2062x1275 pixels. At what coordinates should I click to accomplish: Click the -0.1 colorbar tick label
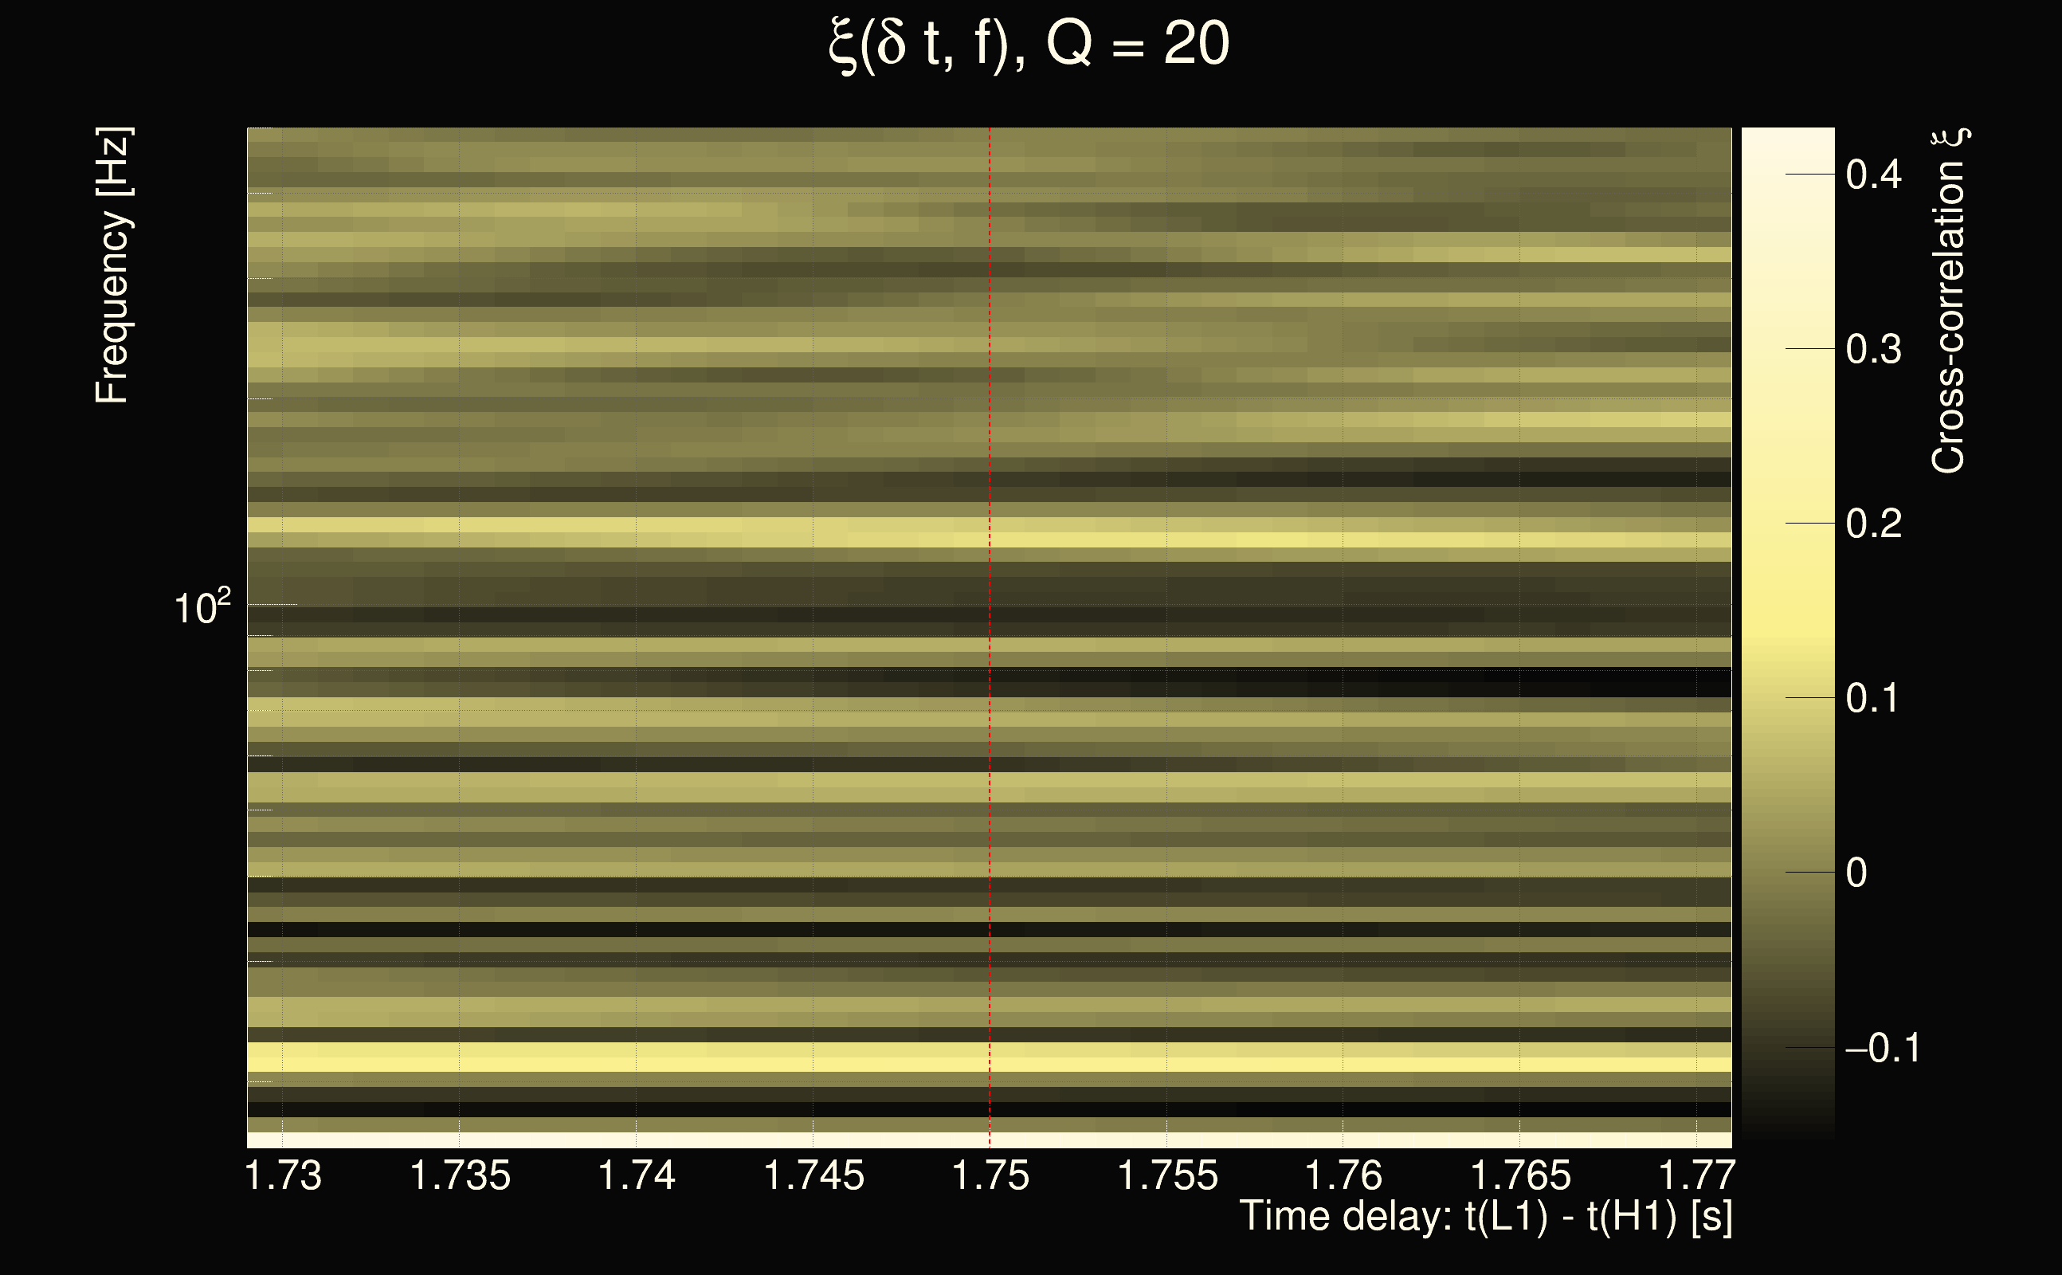[x=1882, y=1048]
